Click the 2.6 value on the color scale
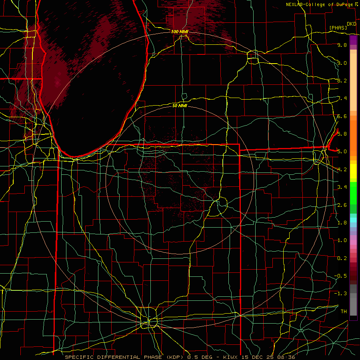 (342, 205)
